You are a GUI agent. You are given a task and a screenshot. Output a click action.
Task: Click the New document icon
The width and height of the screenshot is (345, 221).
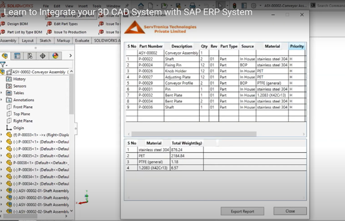151,5
